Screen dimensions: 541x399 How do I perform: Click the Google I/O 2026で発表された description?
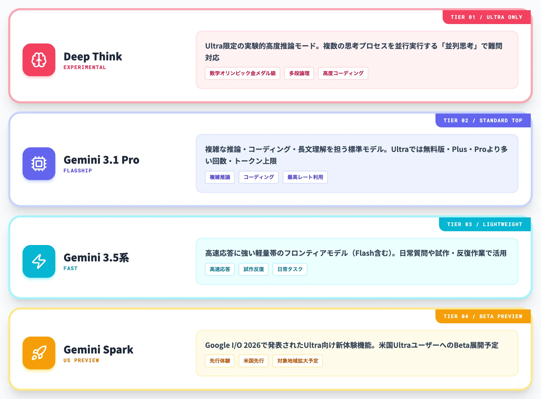352,345
